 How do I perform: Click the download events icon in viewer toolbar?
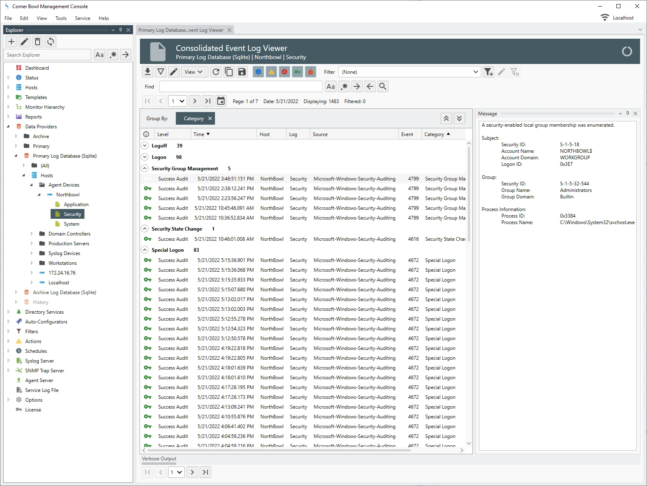tap(148, 72)
